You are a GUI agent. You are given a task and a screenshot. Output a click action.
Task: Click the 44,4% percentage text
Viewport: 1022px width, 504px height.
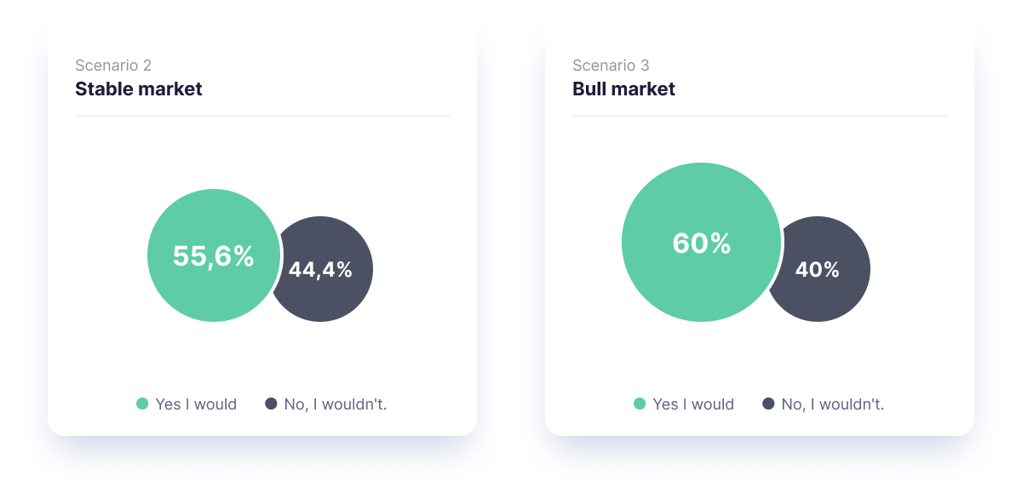(x=320, y=269)
